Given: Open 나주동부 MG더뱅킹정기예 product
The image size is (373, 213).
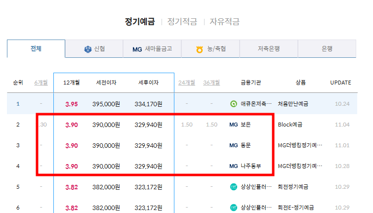Looking at the screenshot, I should coord(300,166).
